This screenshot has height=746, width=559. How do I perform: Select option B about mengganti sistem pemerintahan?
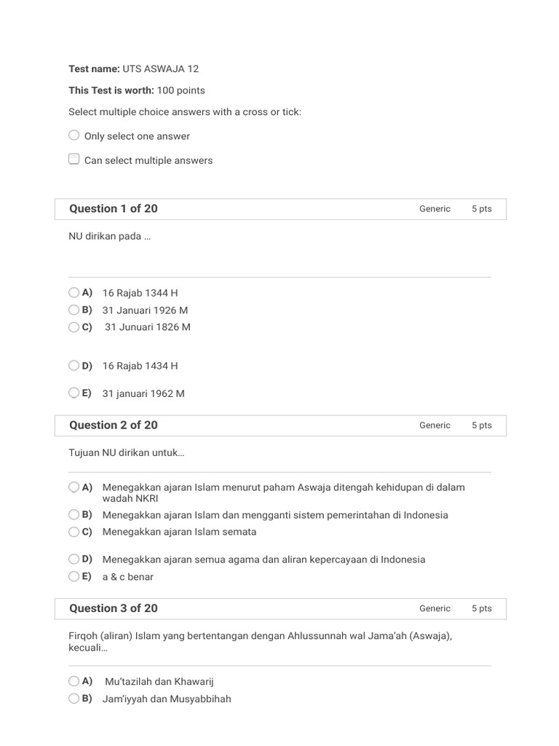(74, 514)
